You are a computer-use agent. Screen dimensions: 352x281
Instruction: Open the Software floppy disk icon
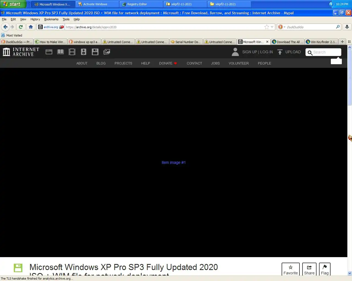click(95, 52)
